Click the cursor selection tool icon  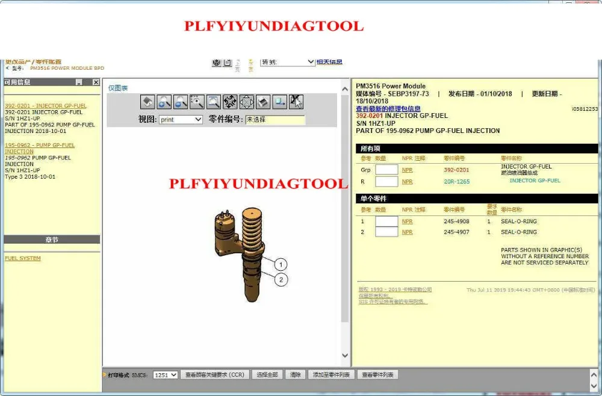click(x=296, y=102)
